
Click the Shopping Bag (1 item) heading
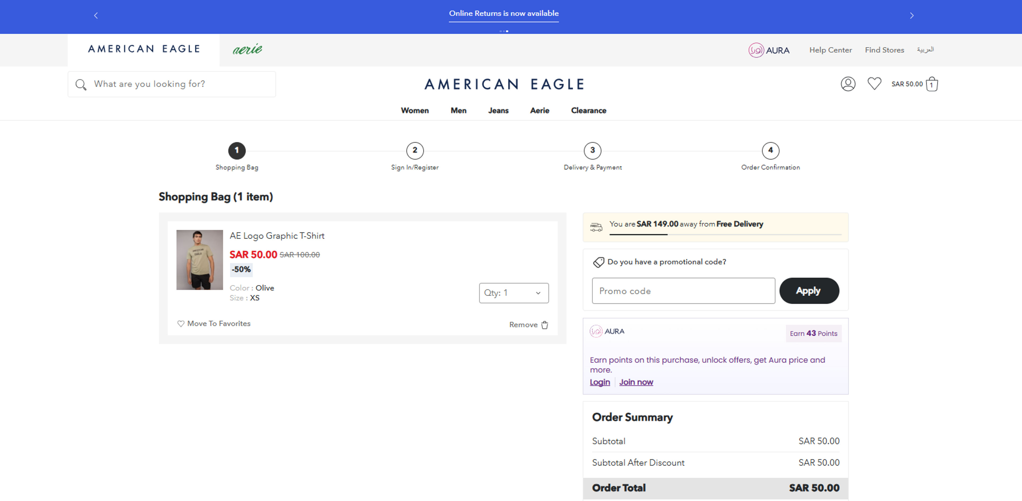point(216,197)
